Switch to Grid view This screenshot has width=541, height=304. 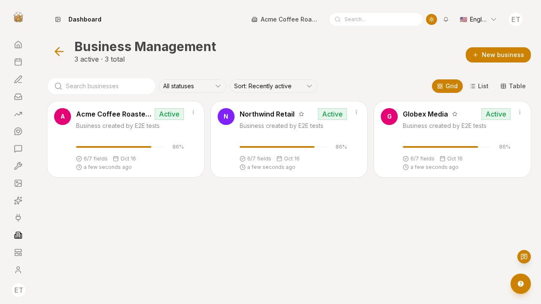click(447, 86)
